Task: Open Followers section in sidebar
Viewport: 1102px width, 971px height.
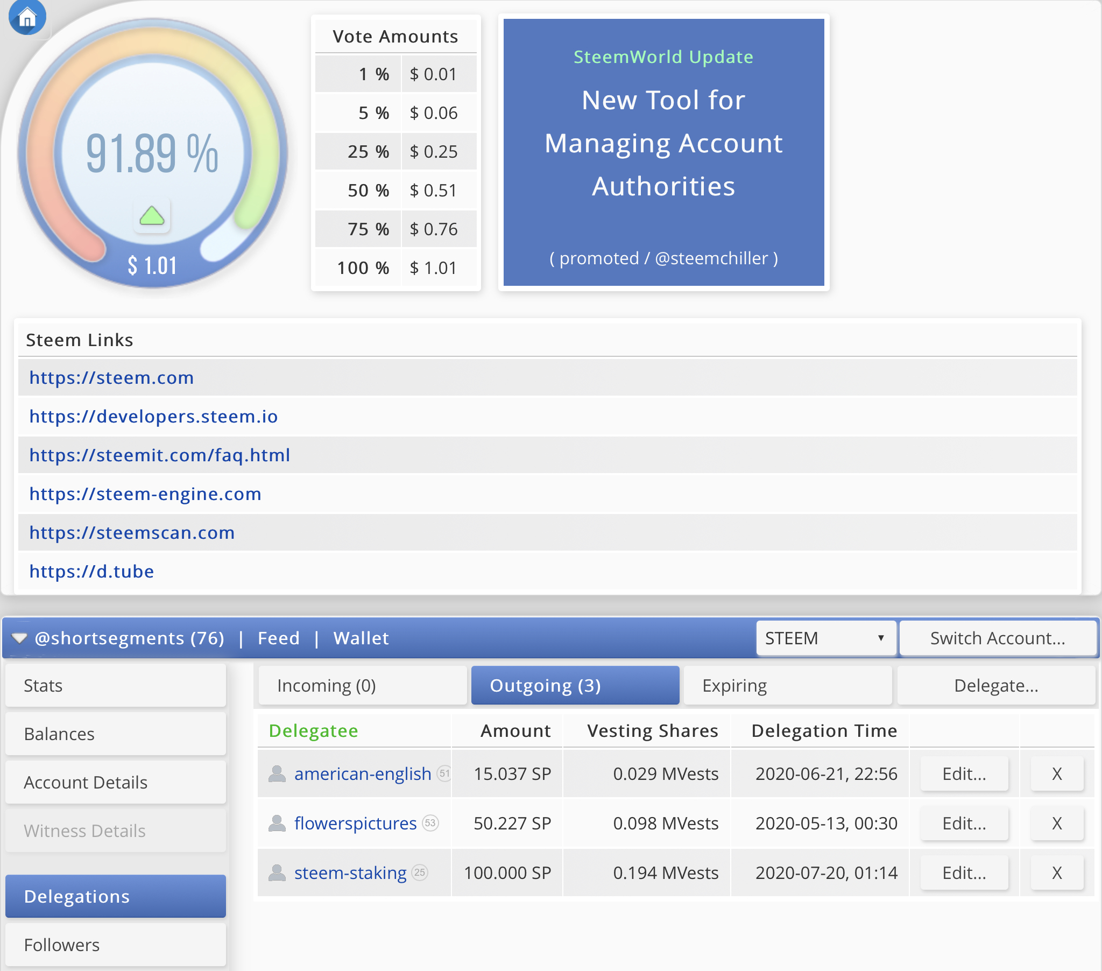Action: coord(115,945)
